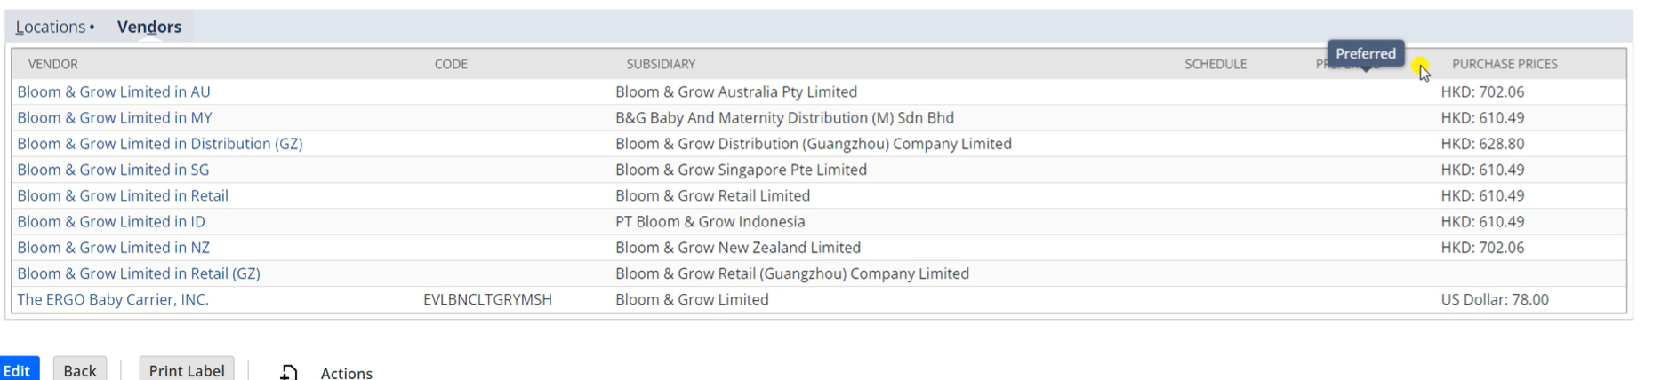The image size is (1661, 380).
Task: Open Bloom & Grow Limited in ID vendor
Action: [x=111, y=221]
